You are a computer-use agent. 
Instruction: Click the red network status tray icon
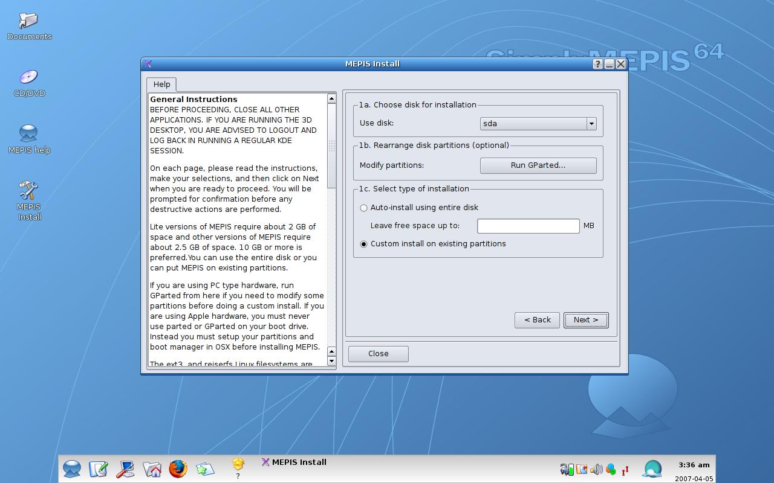point(625,470)
